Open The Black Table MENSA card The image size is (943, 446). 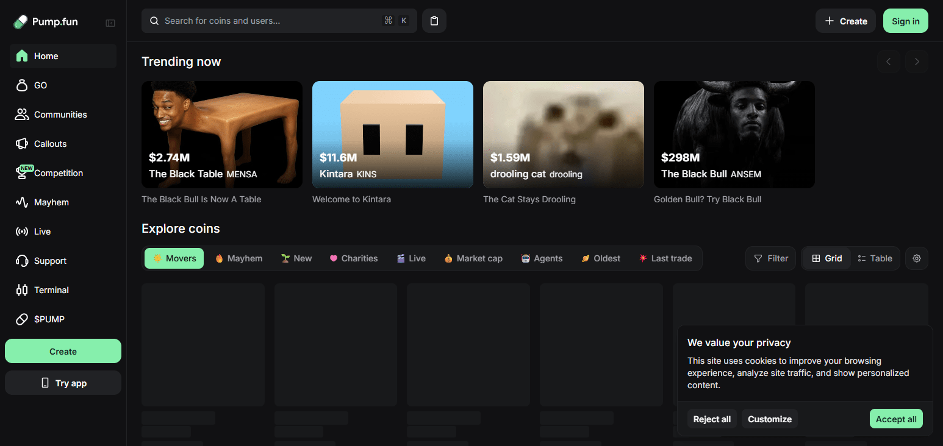tap(222, 135)
